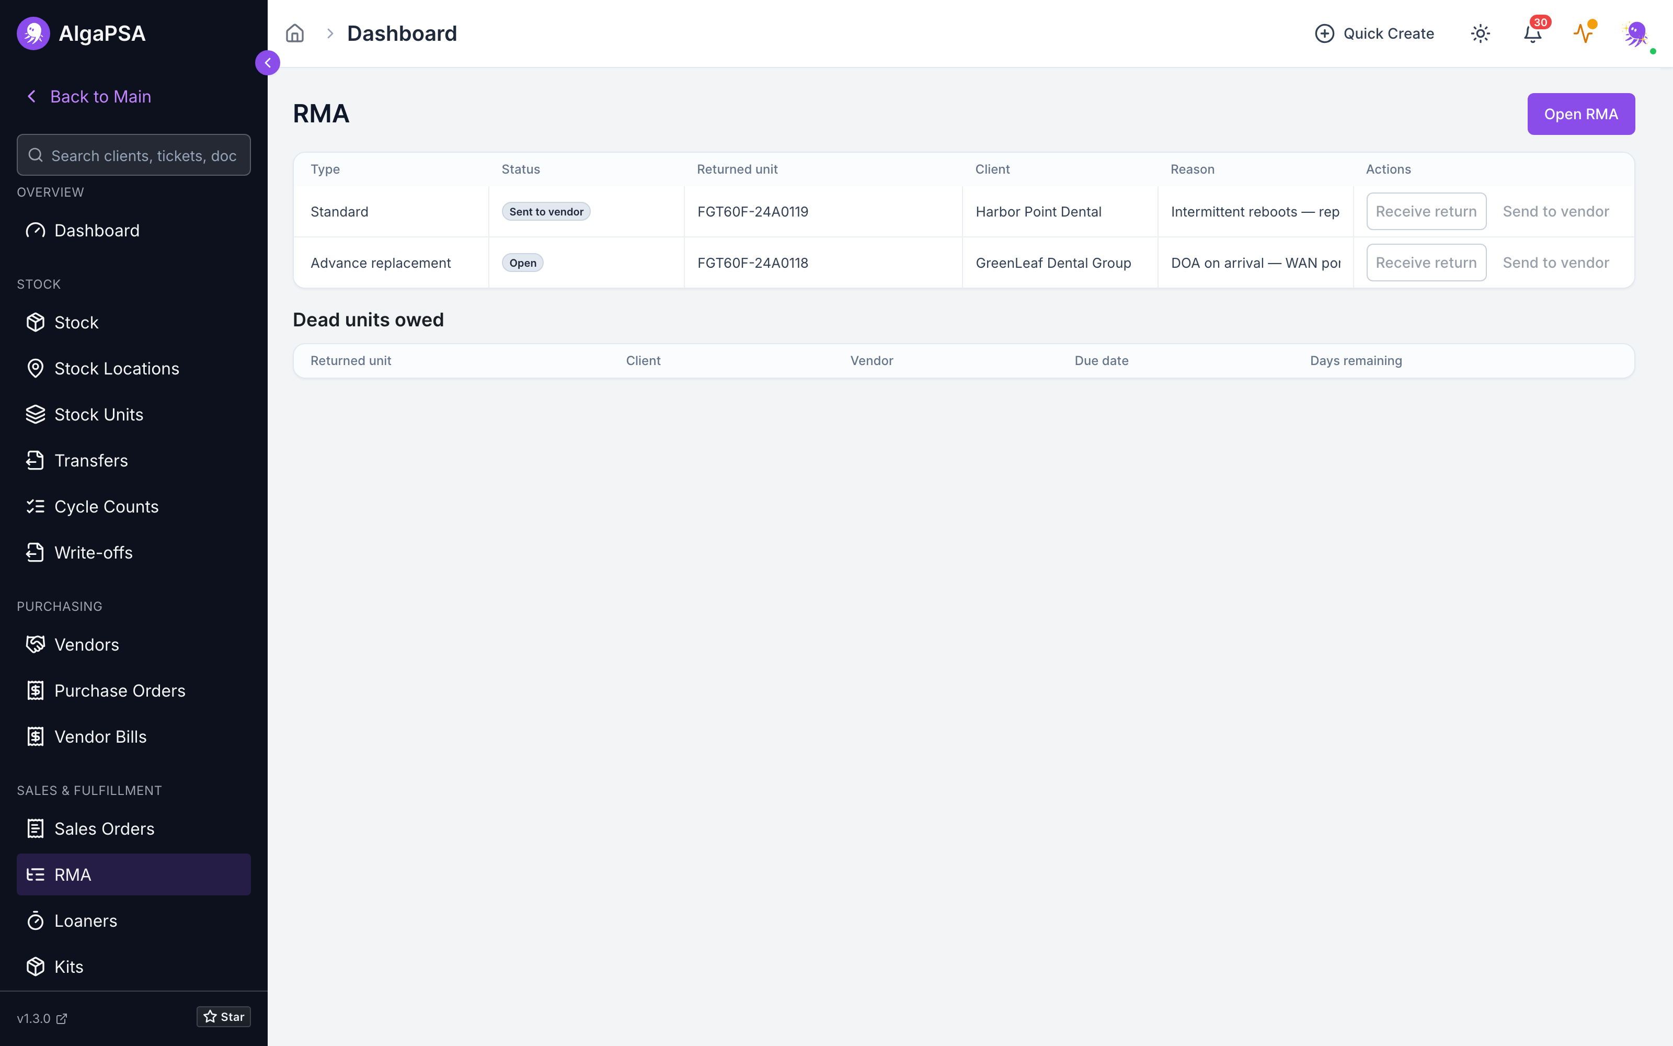Click the Advance replacement type cell
This screenshot has height=1046, width=1673.
[391, 263]
